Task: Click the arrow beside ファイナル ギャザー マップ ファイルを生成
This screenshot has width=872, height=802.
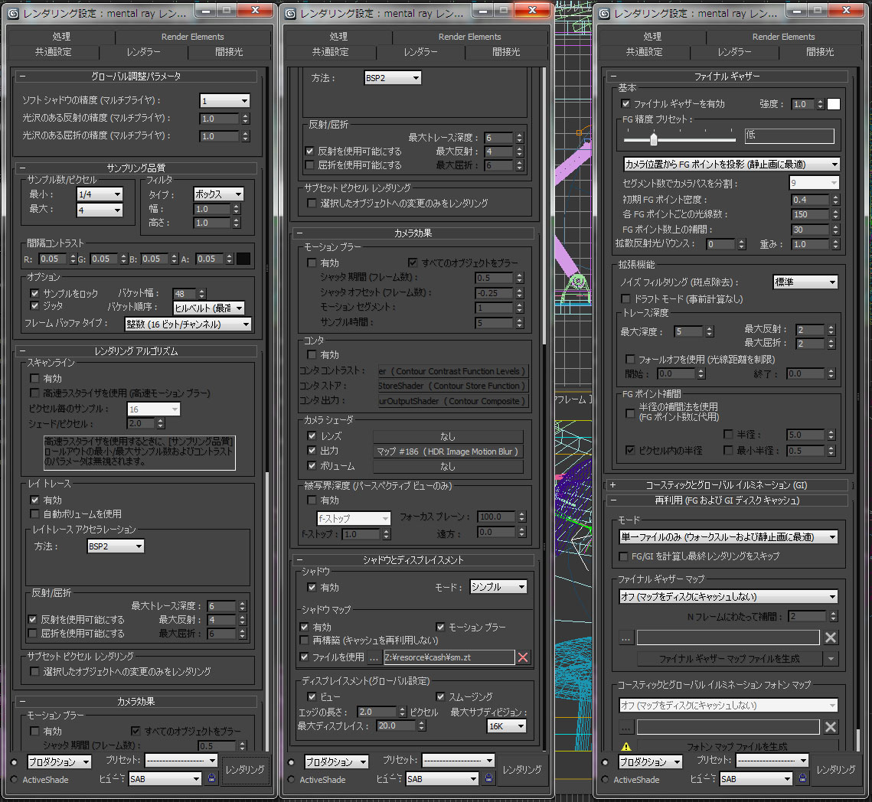Action: point(831,659)
